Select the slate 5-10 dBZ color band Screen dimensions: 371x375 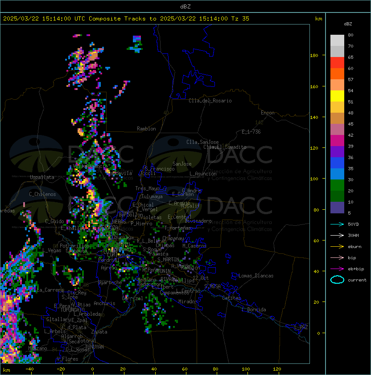click(x=337, y=208)
